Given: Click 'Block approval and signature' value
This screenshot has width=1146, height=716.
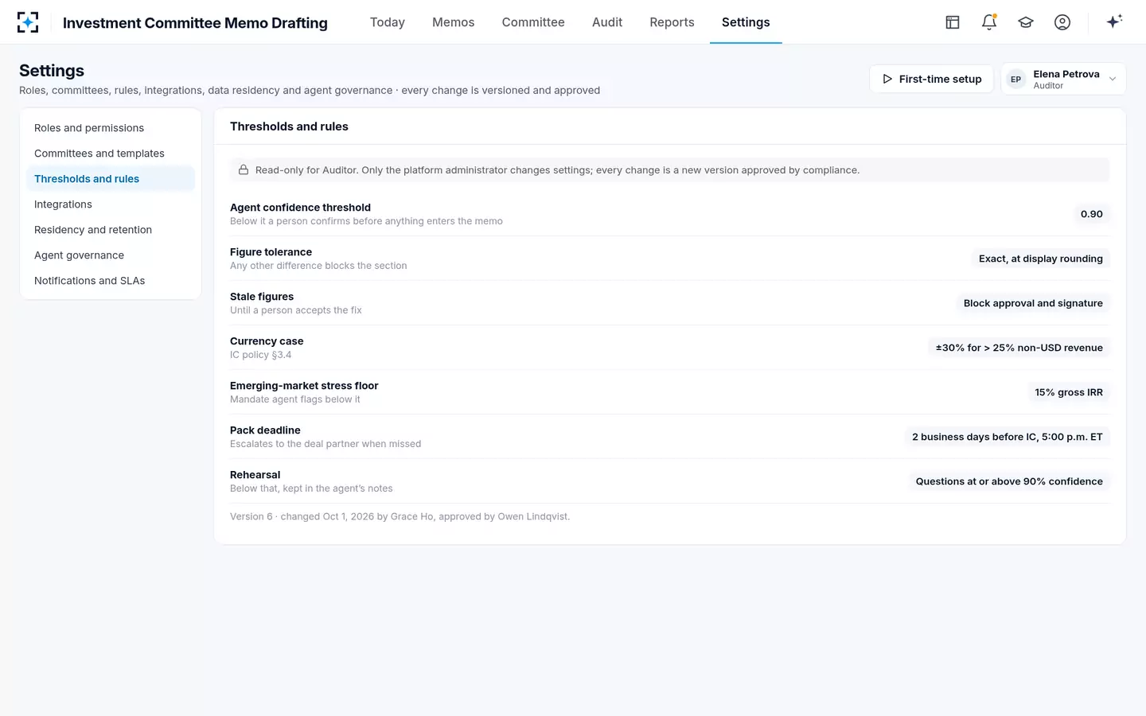Looking at the screenshot, I should tap(1033, 303).
